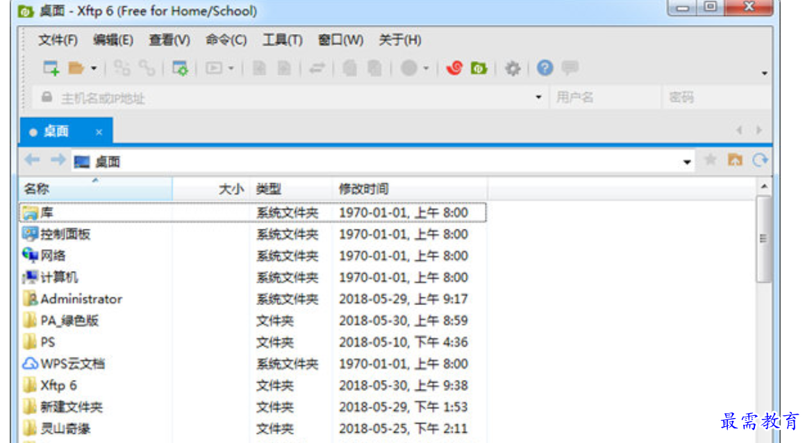Click the session properties icon with gear
The width and height of the screenshot is (805, 443).
180,68
